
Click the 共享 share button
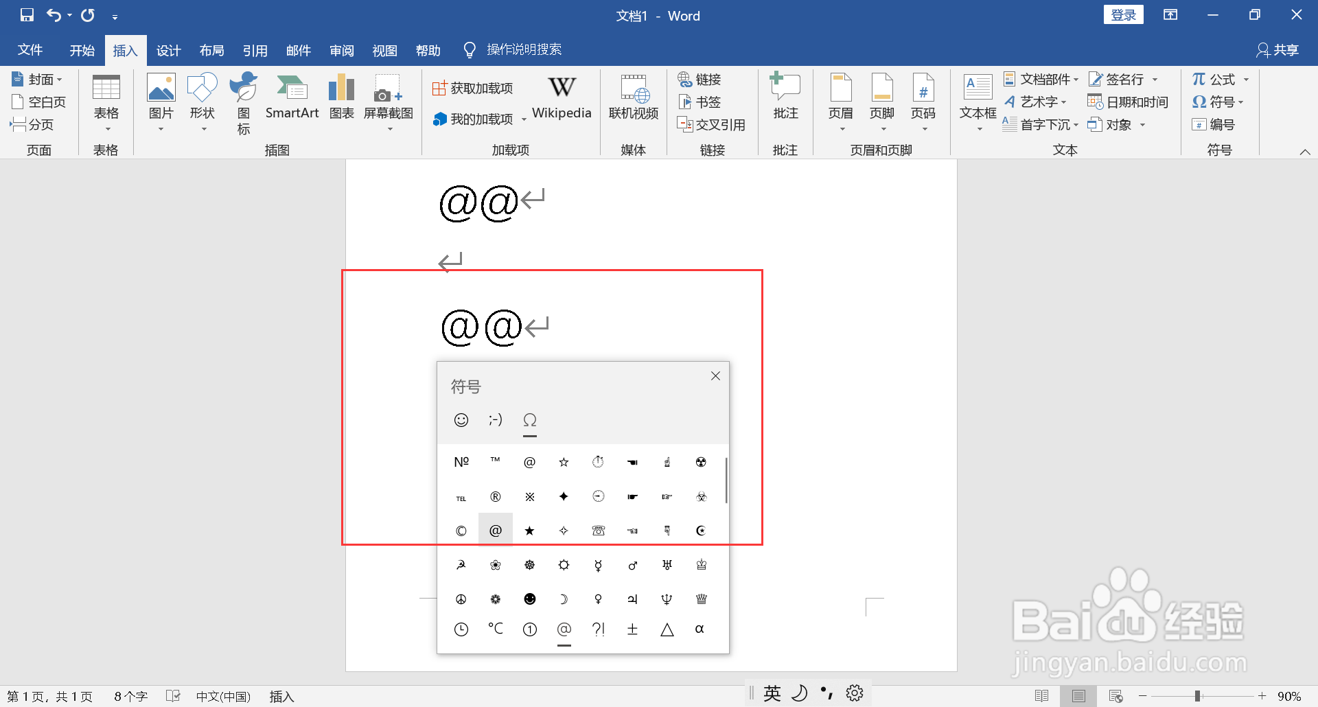pos(1277,50)
